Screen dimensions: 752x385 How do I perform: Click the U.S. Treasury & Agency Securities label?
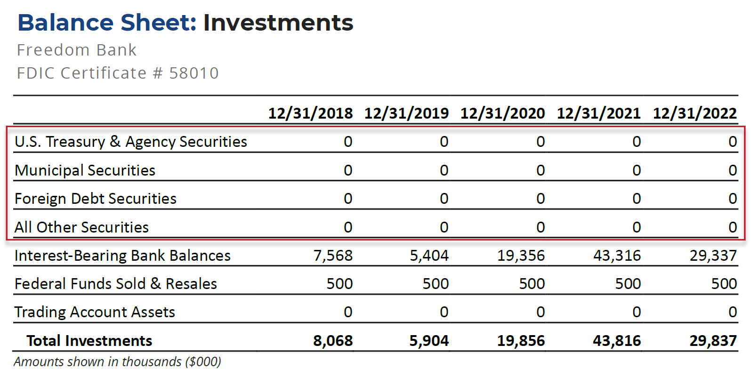pos(131,142)
